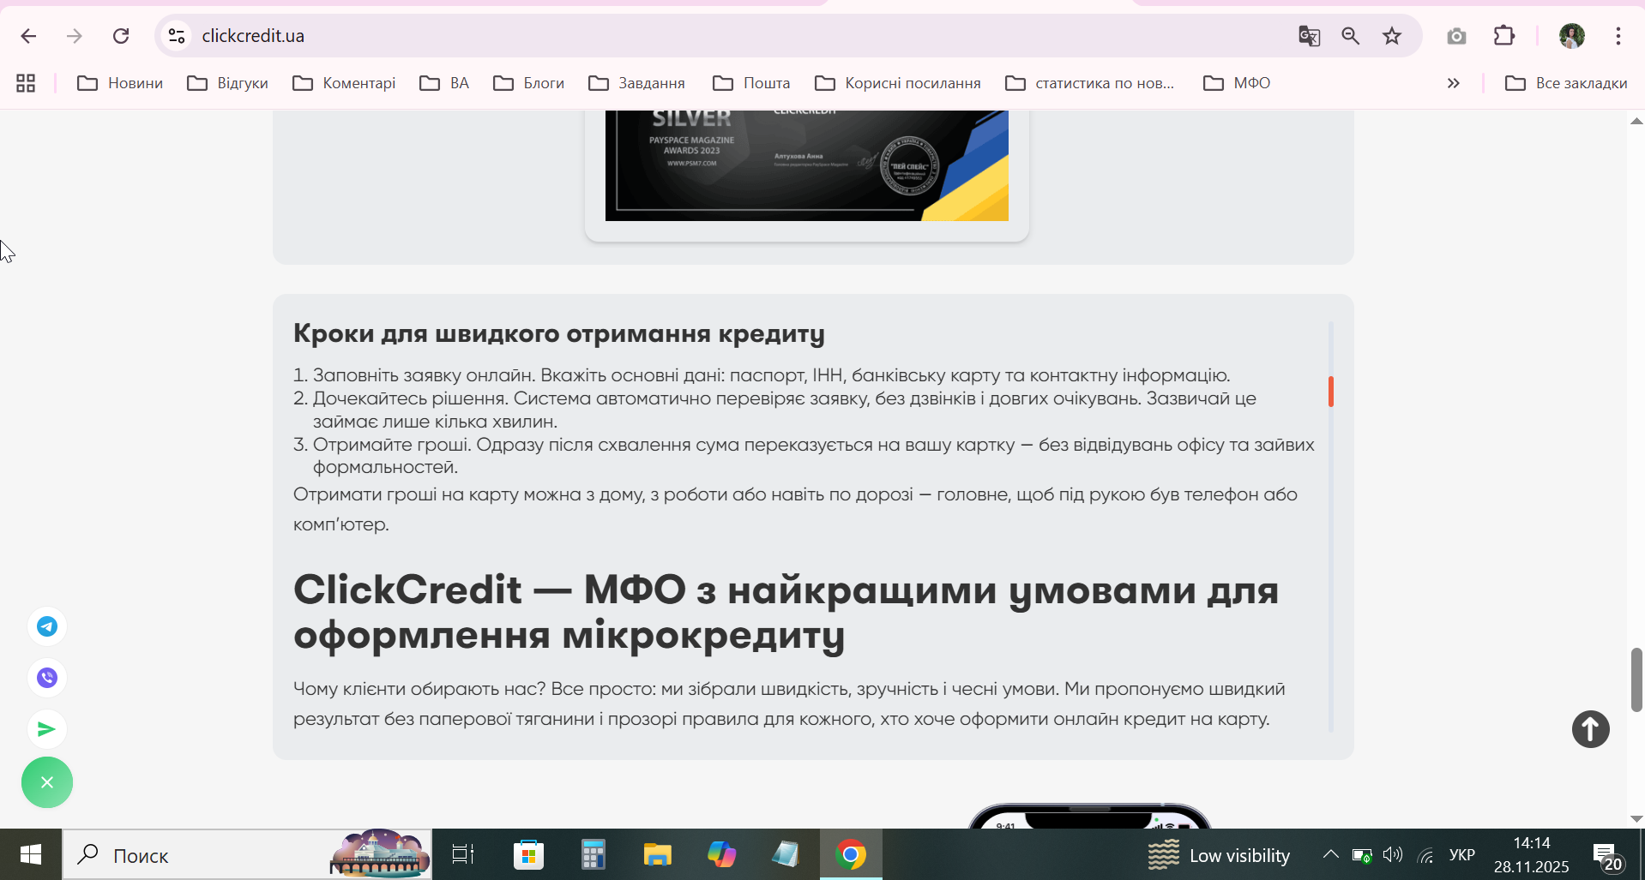Viewport: 1645px width, 880px height.
Task: Open the Windows Start menu
Action: [x=31, y=854]
